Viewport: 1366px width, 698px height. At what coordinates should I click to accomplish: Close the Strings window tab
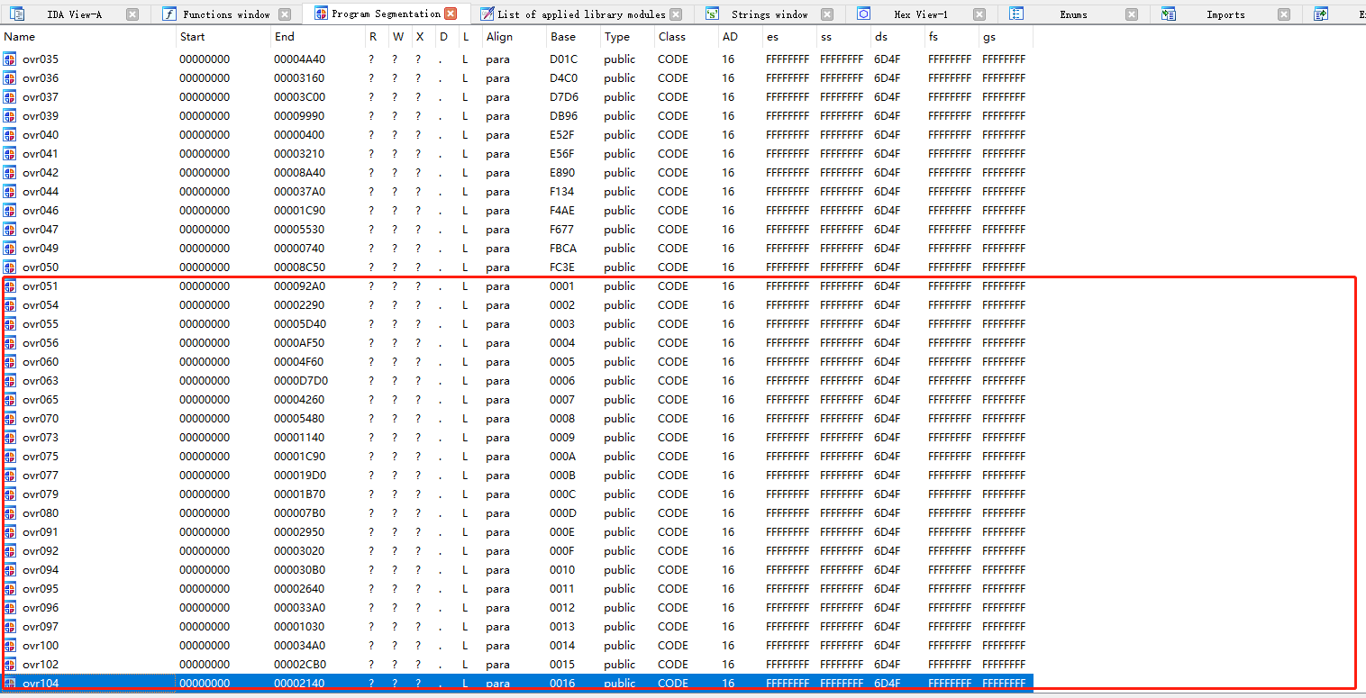click(x=828, y=14)
